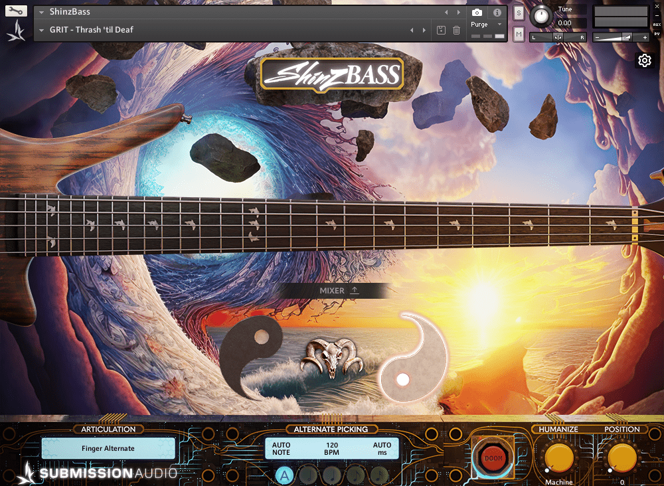Expand the Purge dropdown menu
The image size is (664, 486).
pos(499,25)
